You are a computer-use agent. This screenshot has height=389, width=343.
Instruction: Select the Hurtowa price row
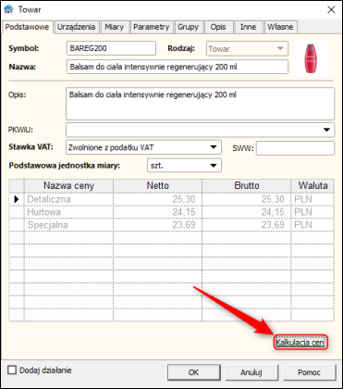tap(172, 212)
